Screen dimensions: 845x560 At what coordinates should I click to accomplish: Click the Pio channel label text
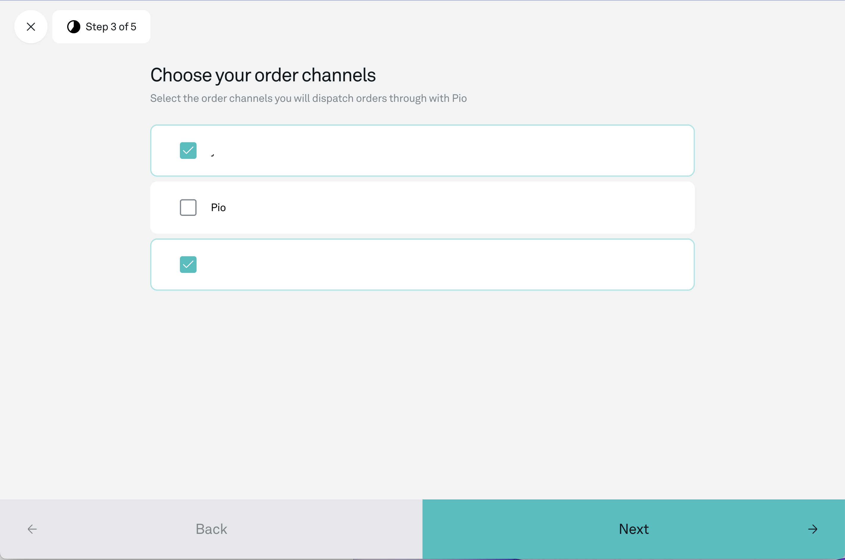click(218, 208)
